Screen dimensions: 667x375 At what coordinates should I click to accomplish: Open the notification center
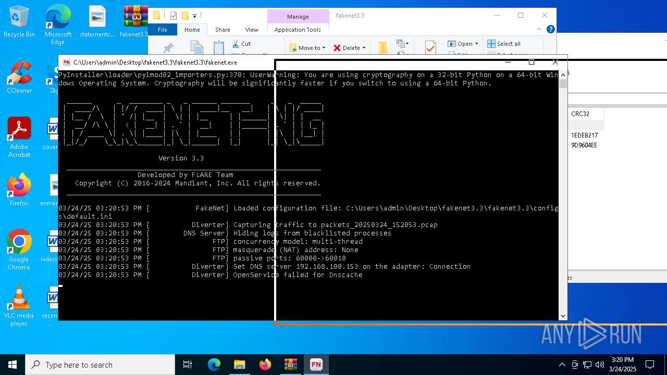pyautogui.click(x=650, y=365)
